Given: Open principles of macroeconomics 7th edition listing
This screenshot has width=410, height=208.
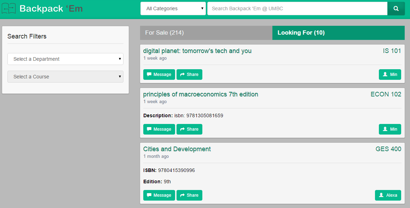Looking at the screenshot, I should [201, 95].
